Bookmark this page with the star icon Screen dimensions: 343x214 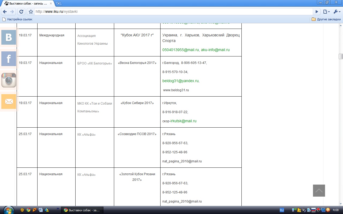tap(31, 12)
